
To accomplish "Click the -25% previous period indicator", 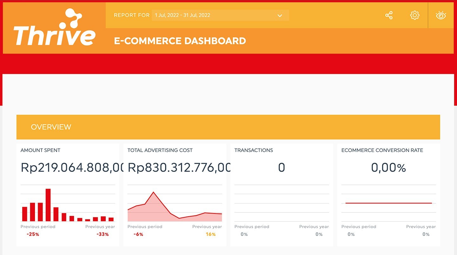I will (x=33, y=234).
